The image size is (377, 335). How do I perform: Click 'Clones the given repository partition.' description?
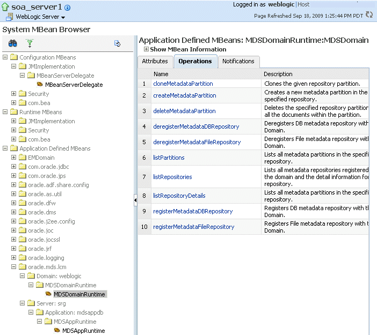pos(312,84)
